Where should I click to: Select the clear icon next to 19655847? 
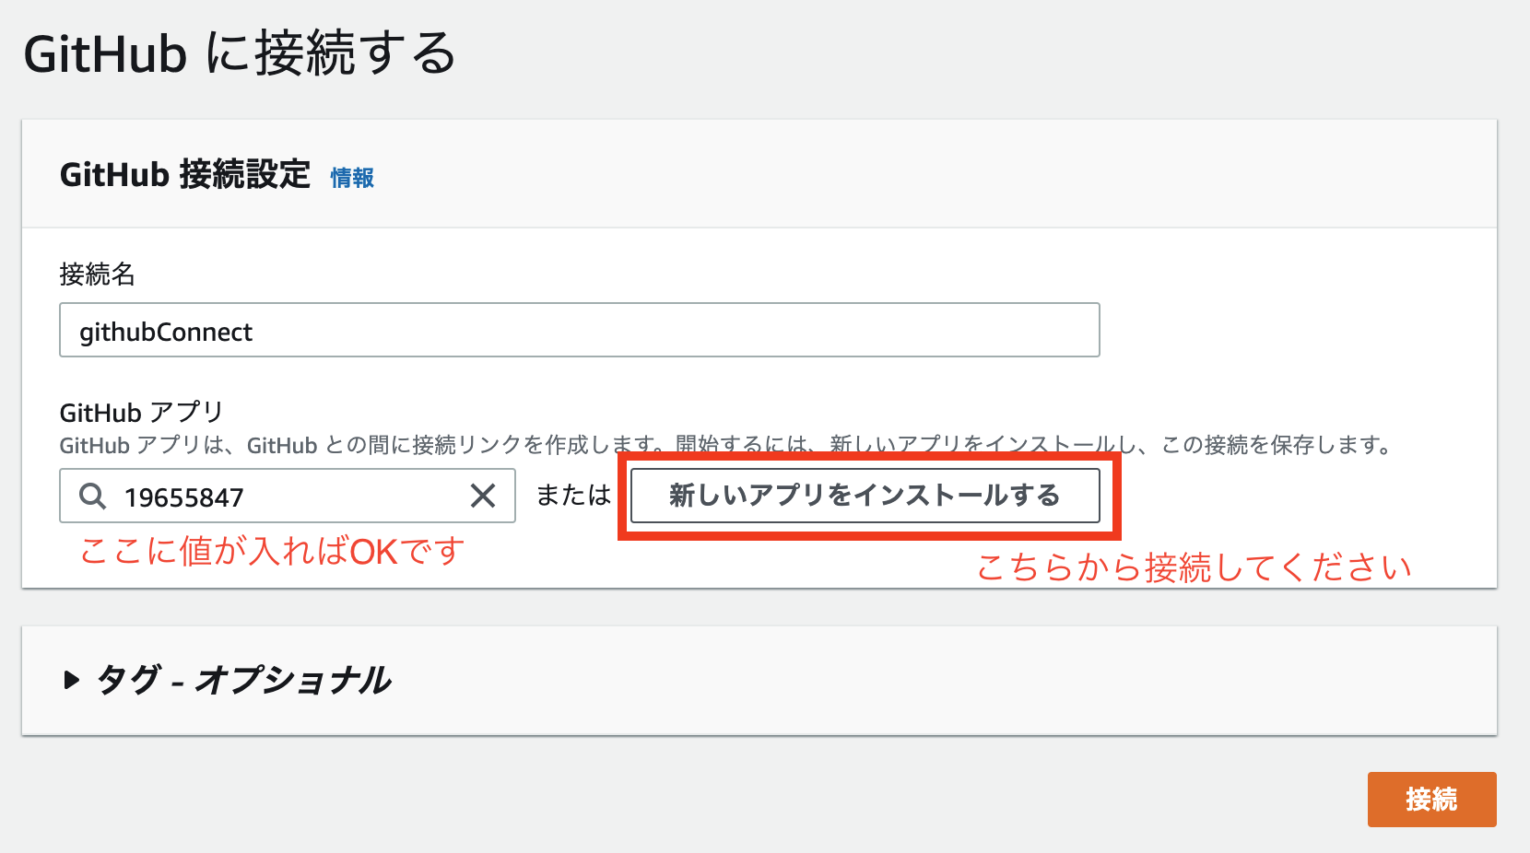click(483, 497)
